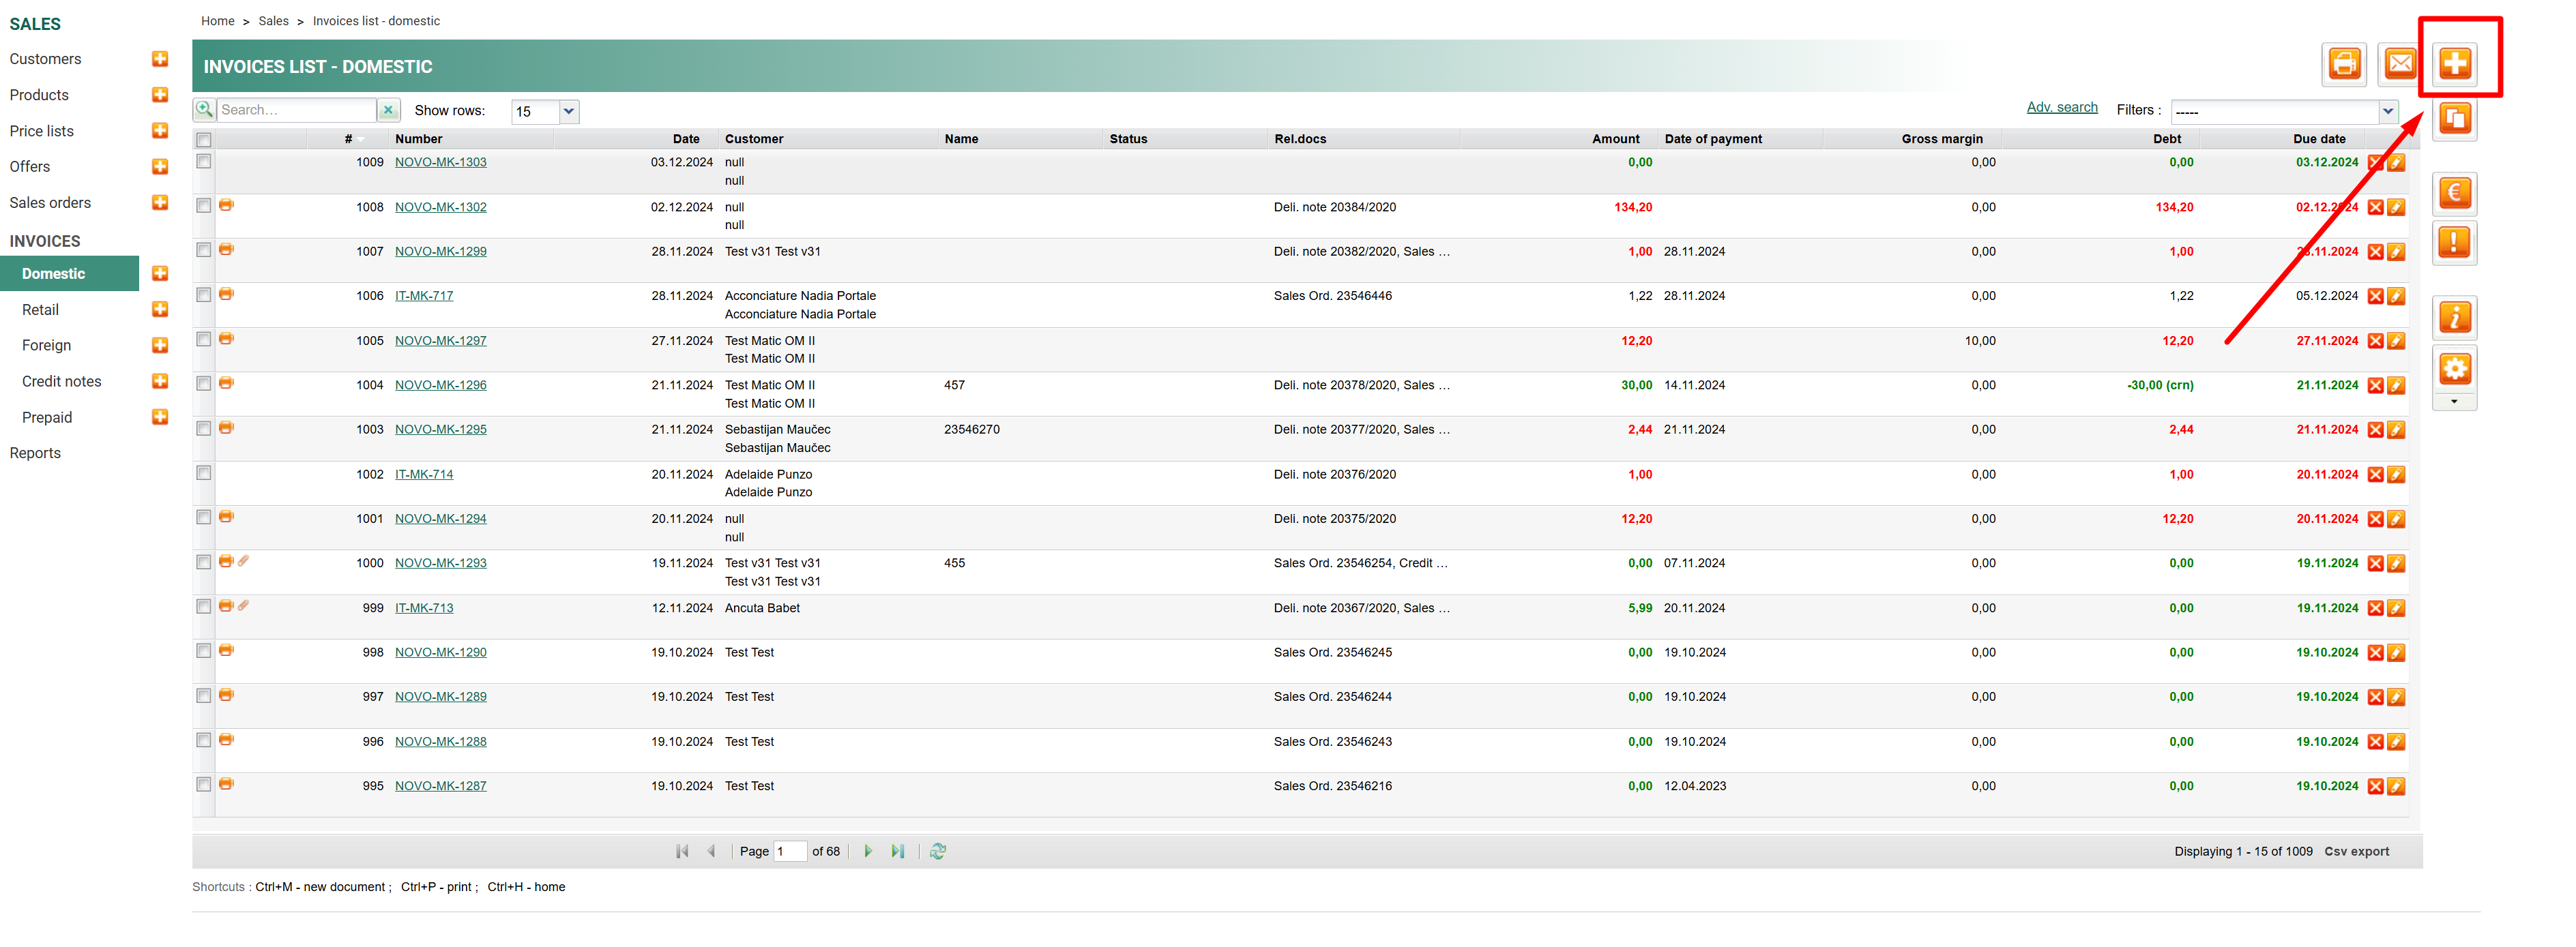Open the Adv. search link
This screenshot has width=2576, height=947.
click(x=2061, y=108)
